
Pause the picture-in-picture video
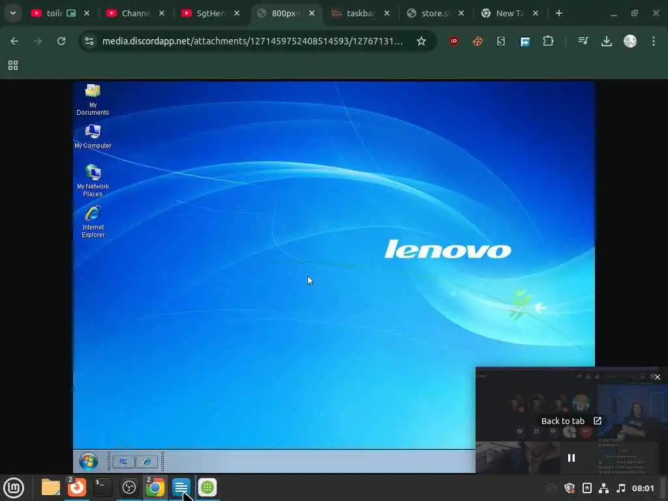[x=571, y=458]
